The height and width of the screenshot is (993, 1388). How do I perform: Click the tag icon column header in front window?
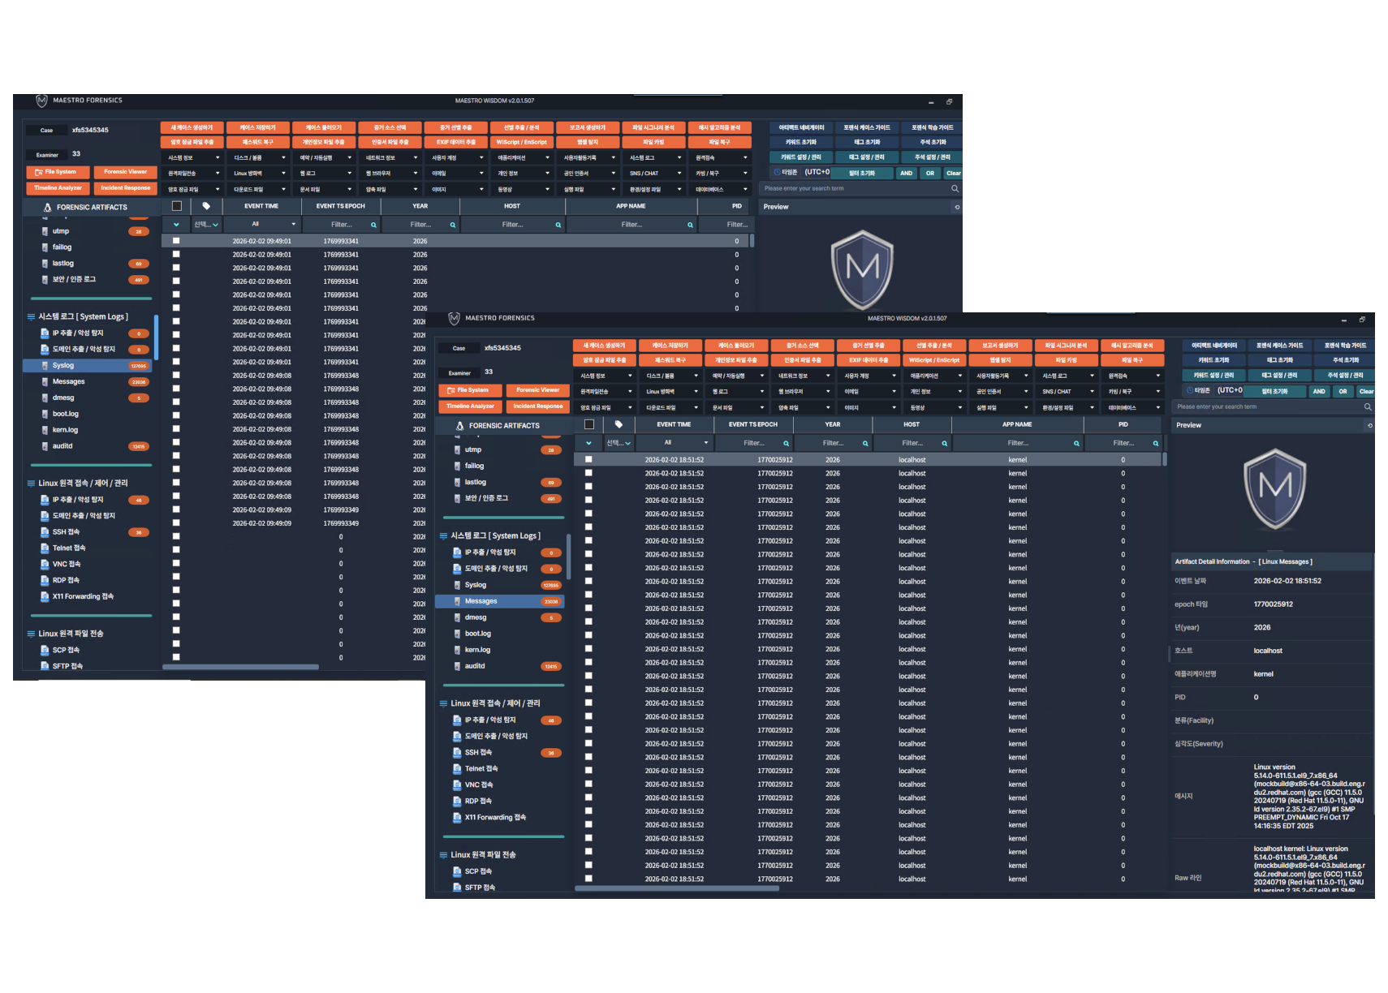pyautogui.click(x=619, y=424)
